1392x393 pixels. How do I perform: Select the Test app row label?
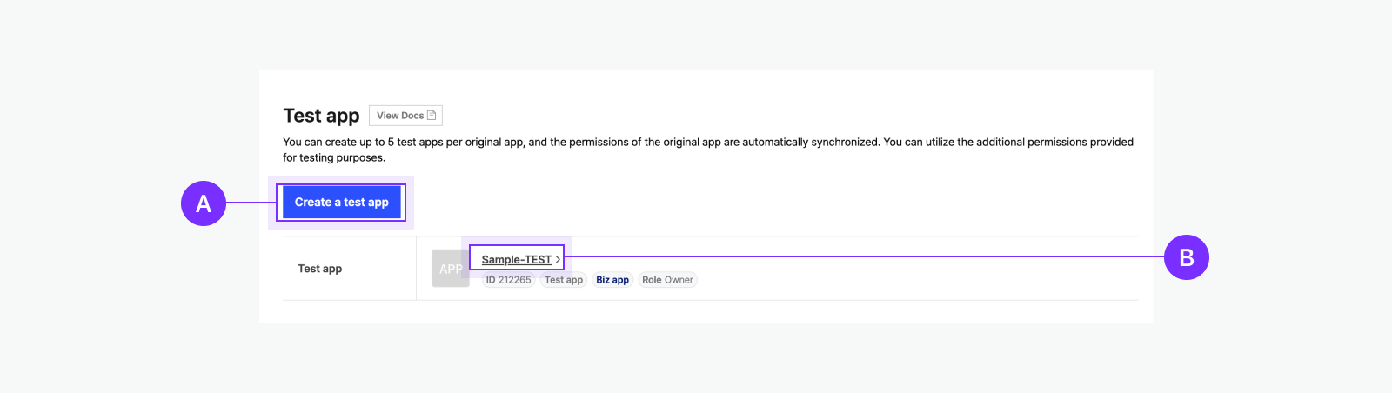coord(320,269)
